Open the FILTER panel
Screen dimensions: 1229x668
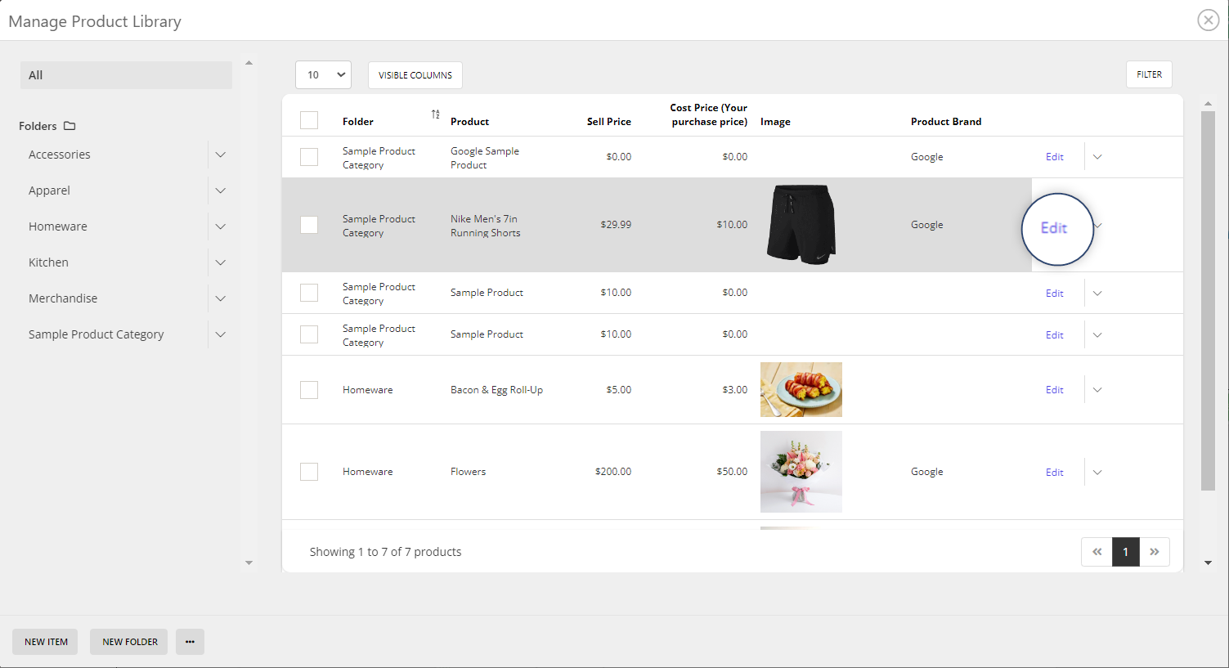point(1149,74)
